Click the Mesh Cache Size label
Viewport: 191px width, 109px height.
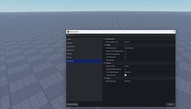coord(111,81)
